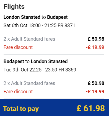This screenshot has width=109, height=116.
Task: Click the return discount amount -£ 19.99
Action: [x=95, y=92]
